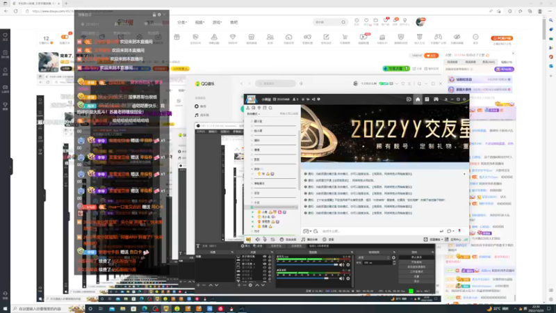
Task: Open the shopping cart icon in Douyu toolbar
Action: 345,37
